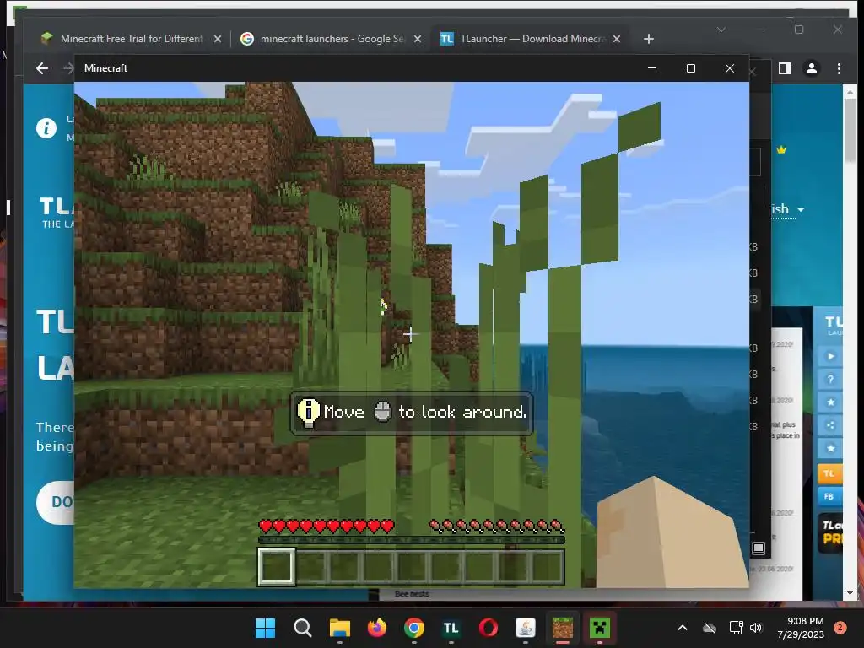Go back in the Chrome browser
This screenshot has width=864, height=648.
(42, 68)
